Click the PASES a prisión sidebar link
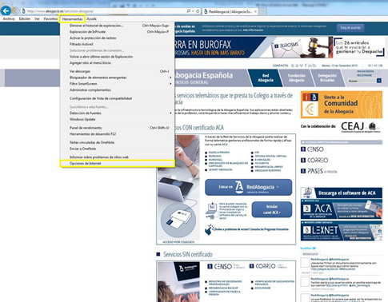This screenshot has height=302, width=388. point(319,171)
